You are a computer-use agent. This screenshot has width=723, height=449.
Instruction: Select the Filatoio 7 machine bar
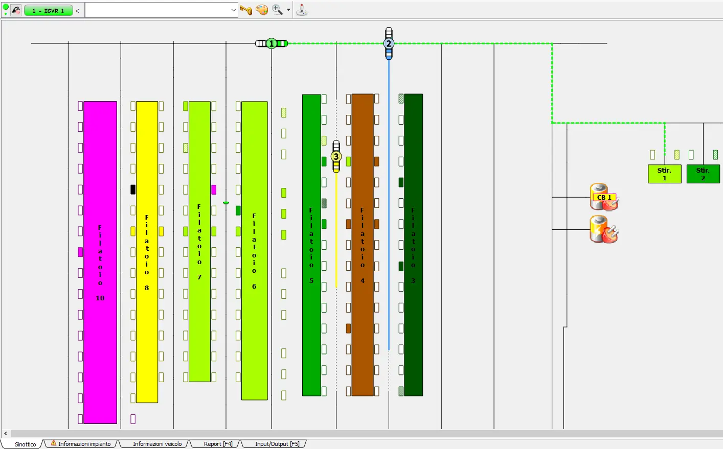click(x=200, y=242)
